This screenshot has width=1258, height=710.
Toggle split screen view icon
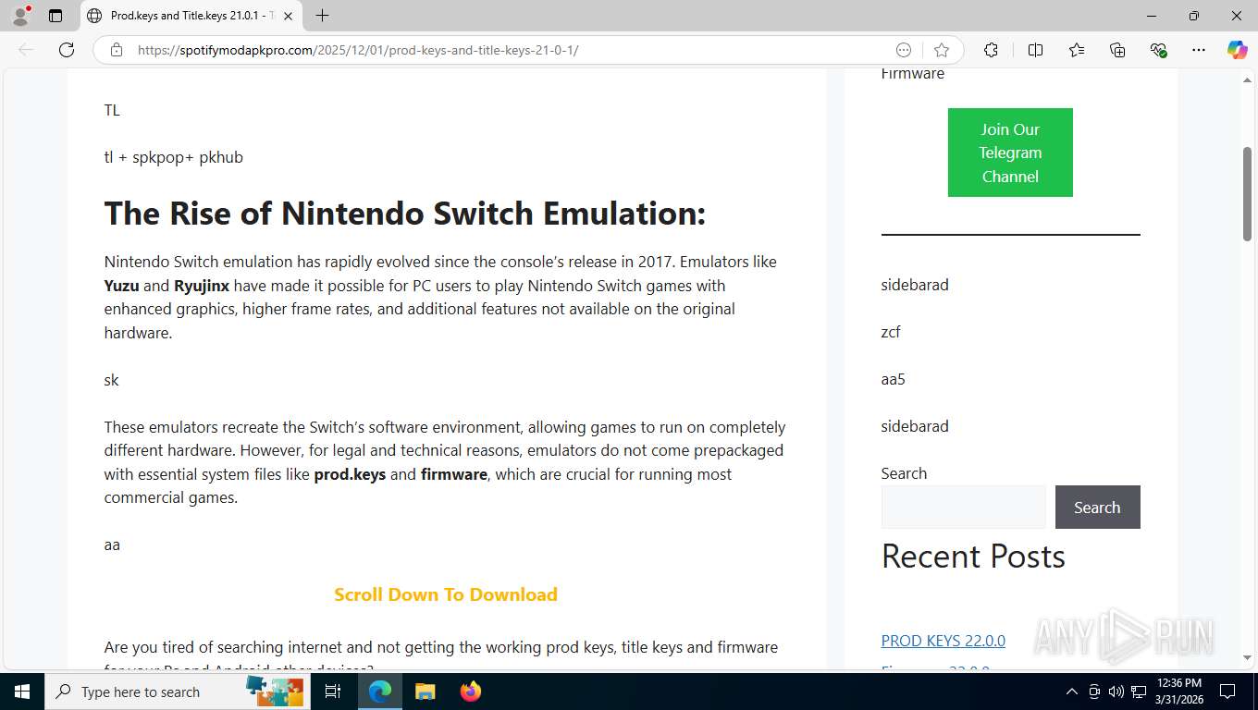[1035, 50]
